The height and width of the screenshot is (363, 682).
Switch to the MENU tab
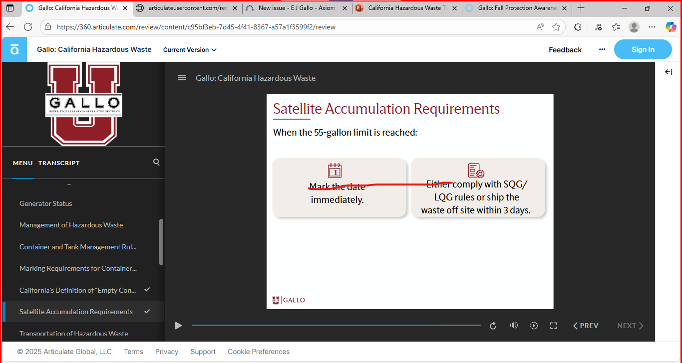22,163
